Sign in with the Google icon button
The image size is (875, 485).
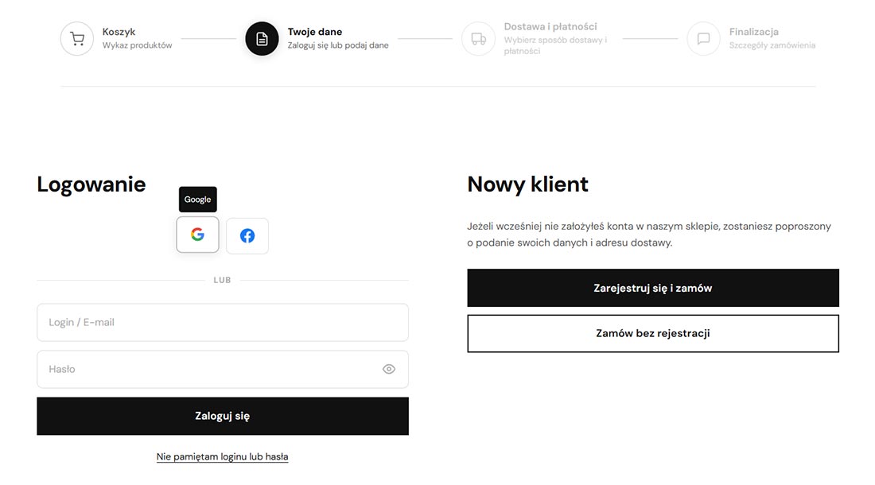click(x=197, y=235)
